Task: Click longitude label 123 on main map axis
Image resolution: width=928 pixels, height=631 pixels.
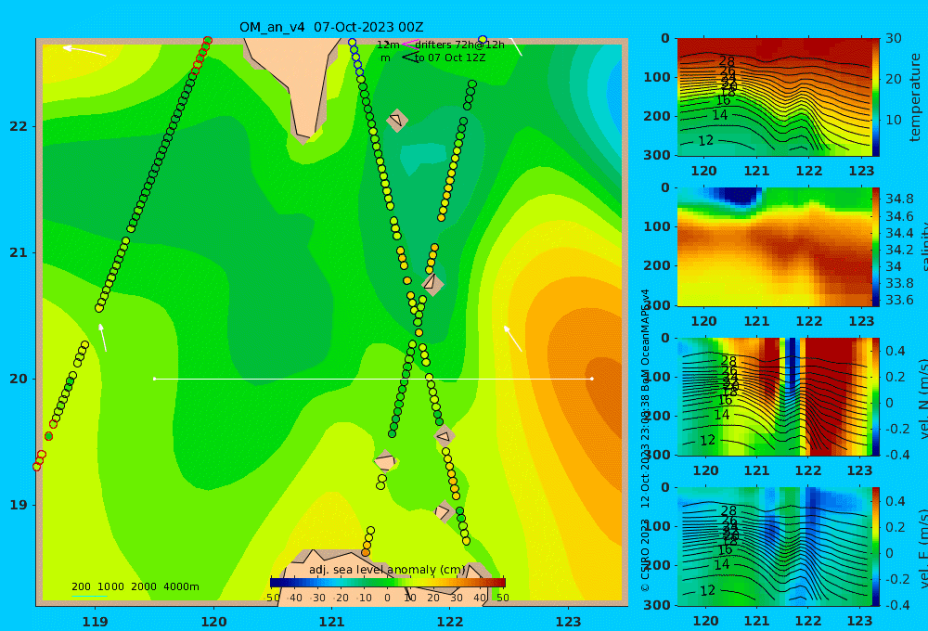Action: pos(568,622)
